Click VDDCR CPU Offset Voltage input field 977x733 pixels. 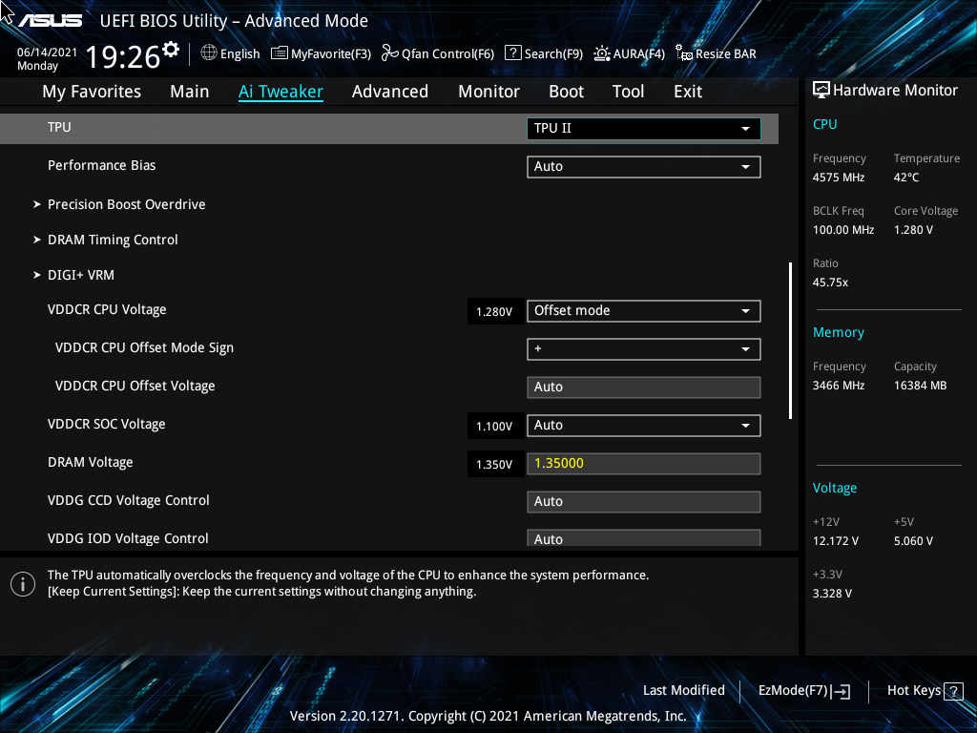pos(644,387)
